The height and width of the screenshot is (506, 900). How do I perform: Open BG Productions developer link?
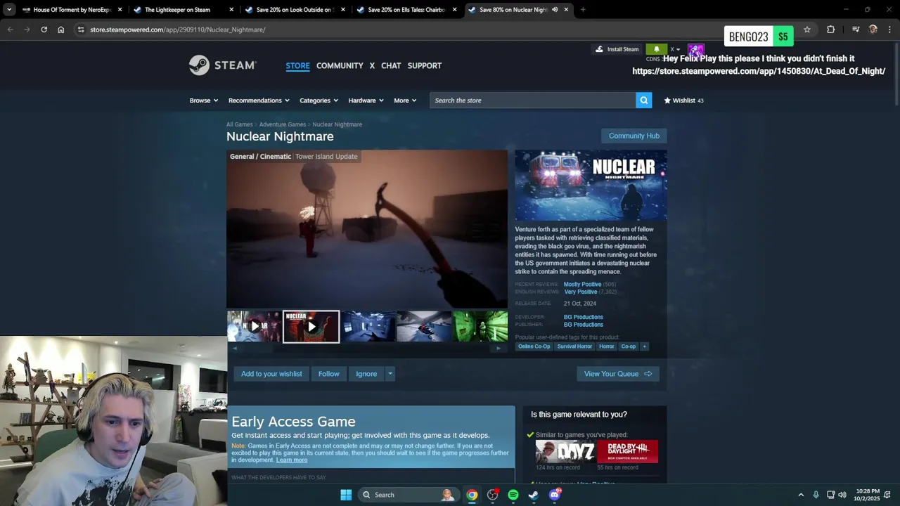(584, 317)
